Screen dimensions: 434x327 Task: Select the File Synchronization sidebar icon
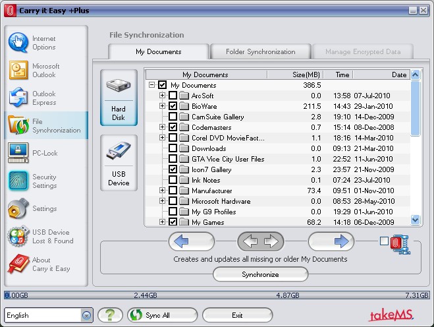coord(18,125)
